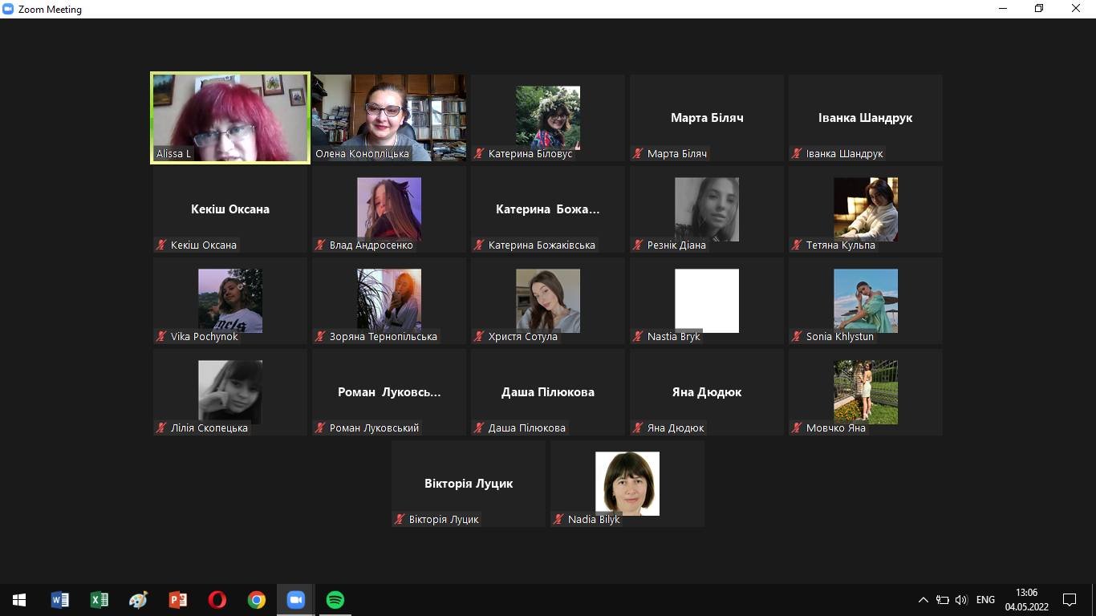Select the truncated Роман Луковсь... name tile

tap(389, 392)
